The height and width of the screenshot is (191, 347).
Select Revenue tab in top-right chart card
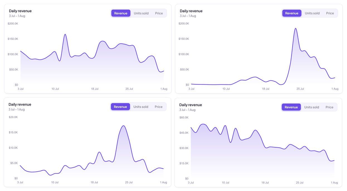[x=292, y=13]
